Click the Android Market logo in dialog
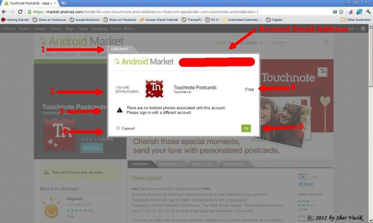 [x=144, y=62]
